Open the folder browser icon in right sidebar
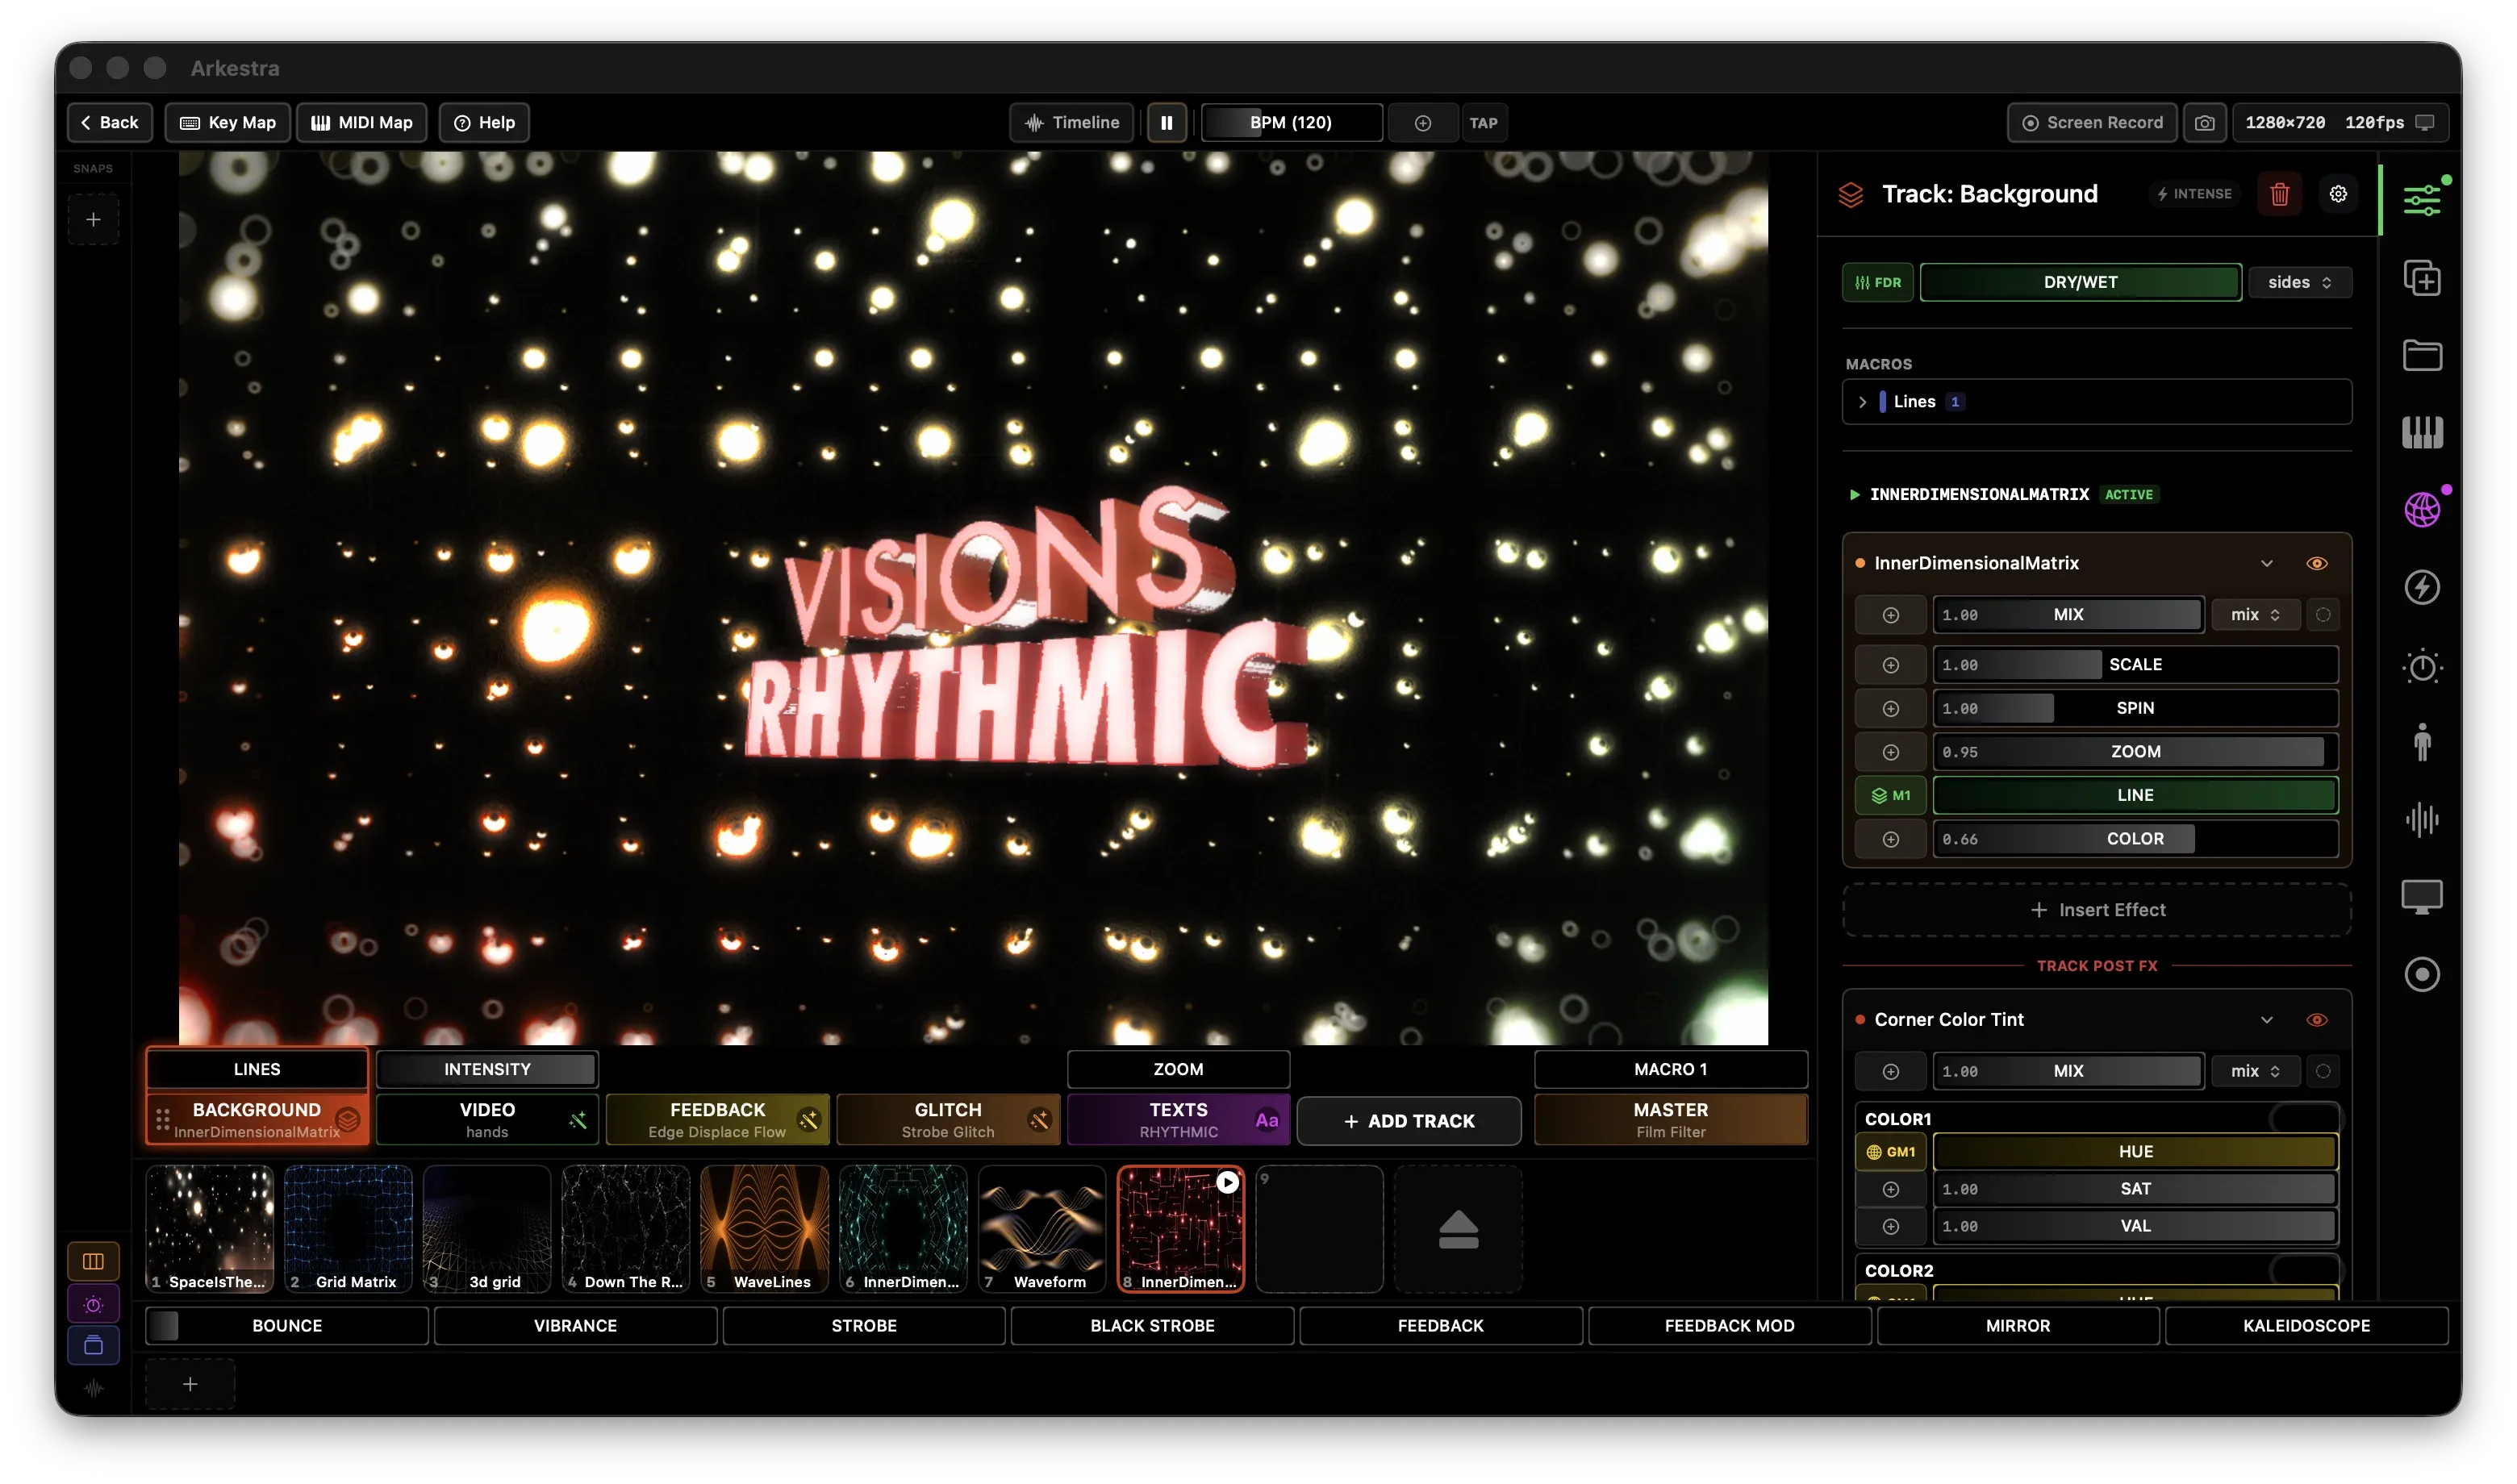 [2421, 355]
